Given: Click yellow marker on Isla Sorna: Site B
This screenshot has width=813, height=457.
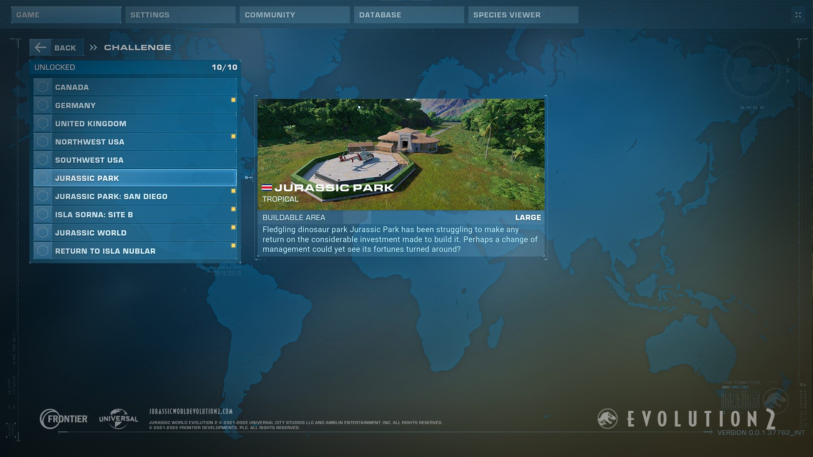Looking at the screenshot, I should [x=233, y=209].
